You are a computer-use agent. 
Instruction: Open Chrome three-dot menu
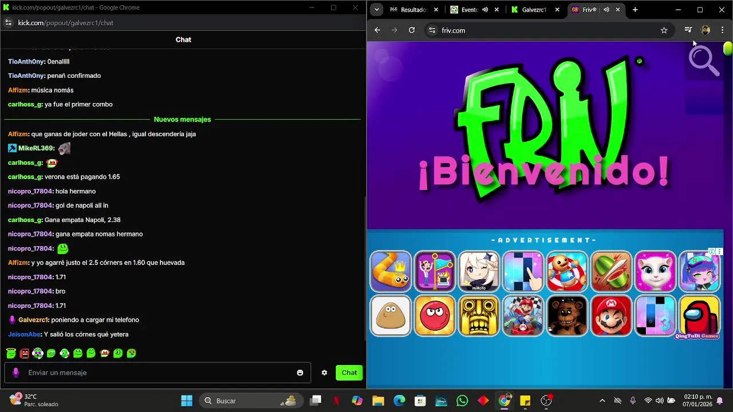tap(722, 30)
